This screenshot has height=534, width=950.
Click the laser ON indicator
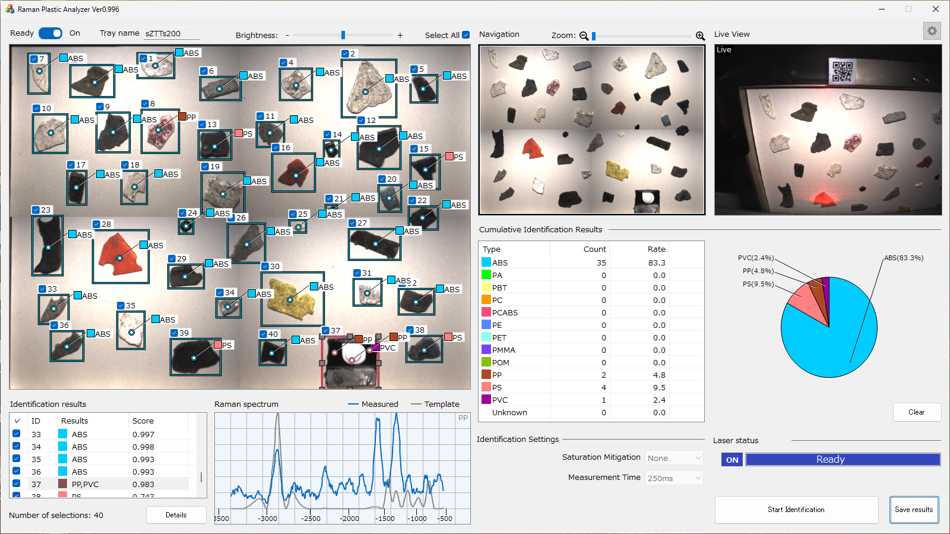732,460
